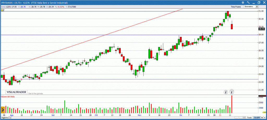The width and height of the screenshot is (267, 120).
Task: Click the minus zoom-out button
Action: click(x=265, y=118)
